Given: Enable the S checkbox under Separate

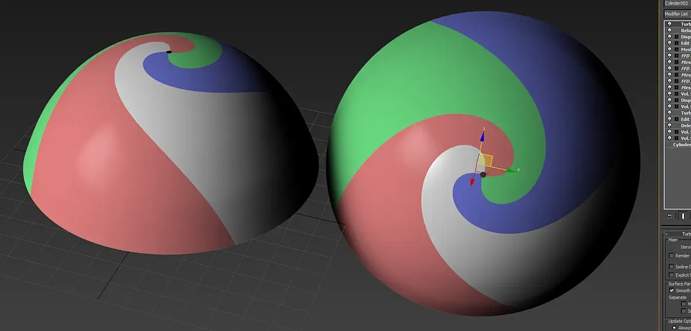Looking at the screenshot, I should [684, 311].
